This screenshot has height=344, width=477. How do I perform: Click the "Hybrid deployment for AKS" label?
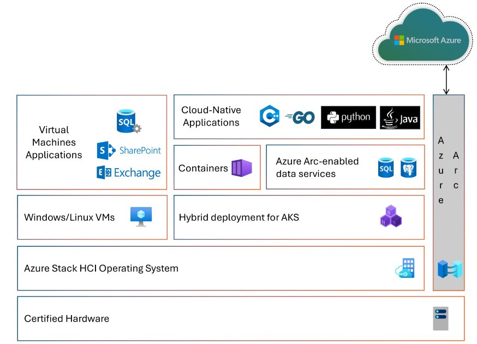click(x=239, y=217)
